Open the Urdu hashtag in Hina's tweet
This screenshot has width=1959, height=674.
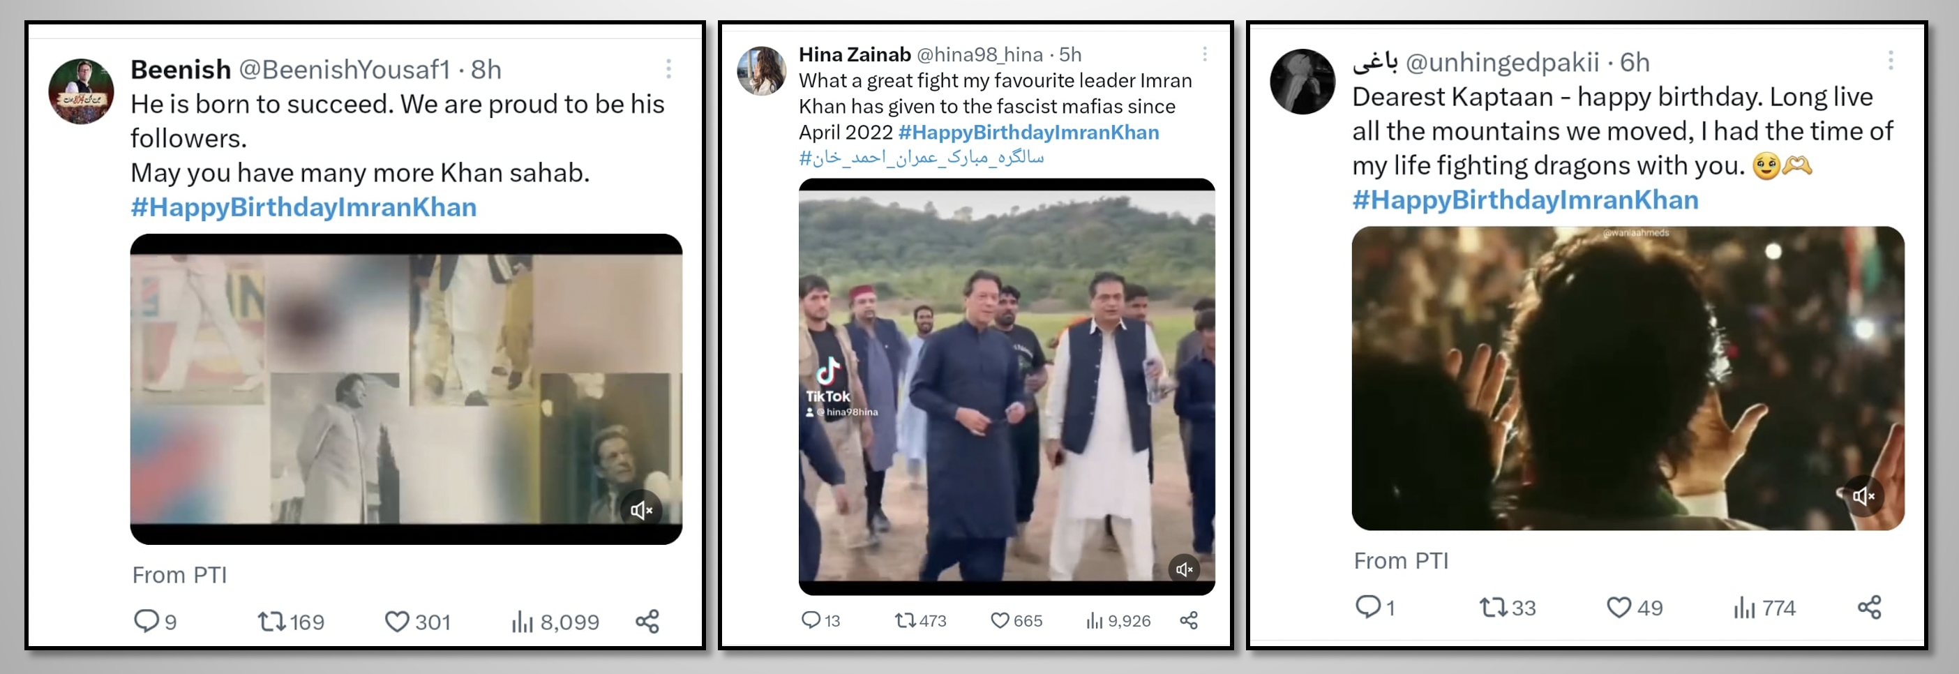[x=921, y=158]
